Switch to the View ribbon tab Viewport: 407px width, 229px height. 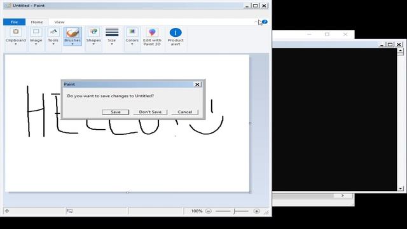pyautogui.click(x=59, y=22)
